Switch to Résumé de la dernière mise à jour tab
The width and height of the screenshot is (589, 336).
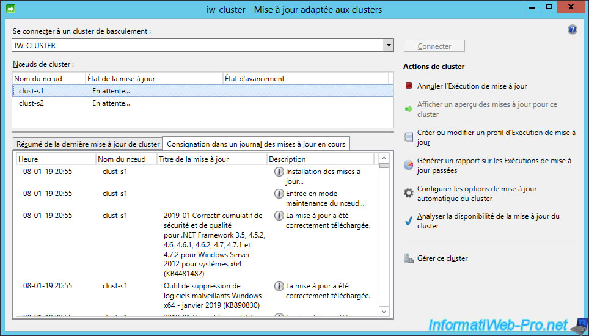pos(88,144)
